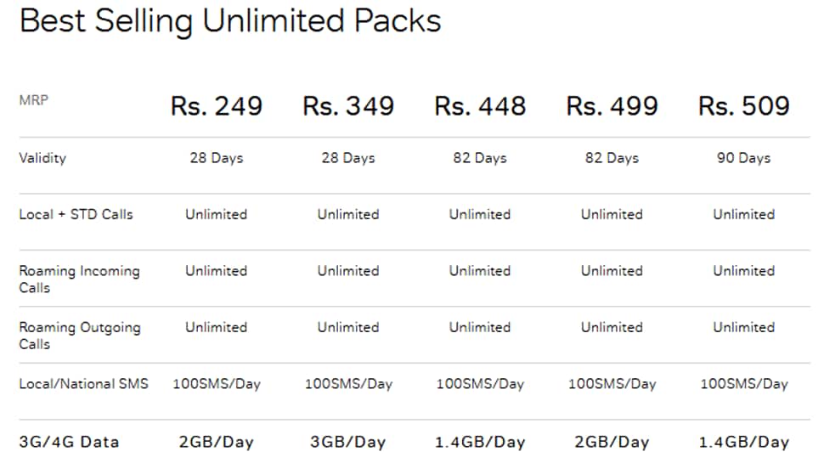Screen dimensions: 824x463
Task: Click 82 Days validity under Rs. 448
Action: [480, 158]
